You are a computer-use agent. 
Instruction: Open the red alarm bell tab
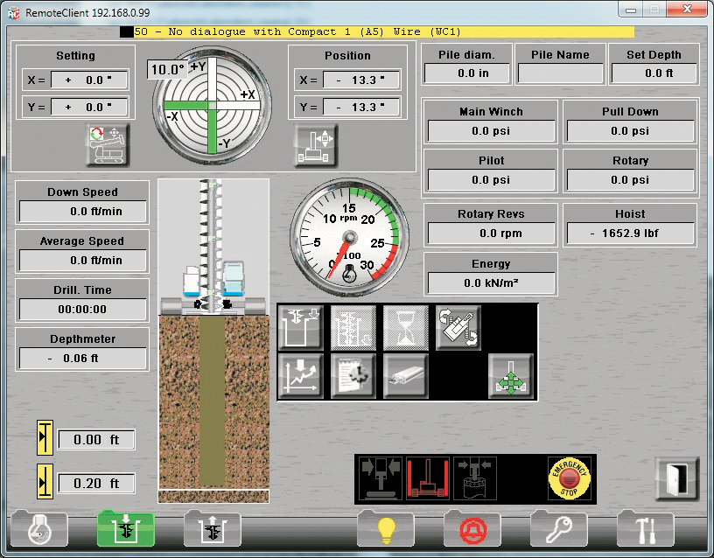472,531
